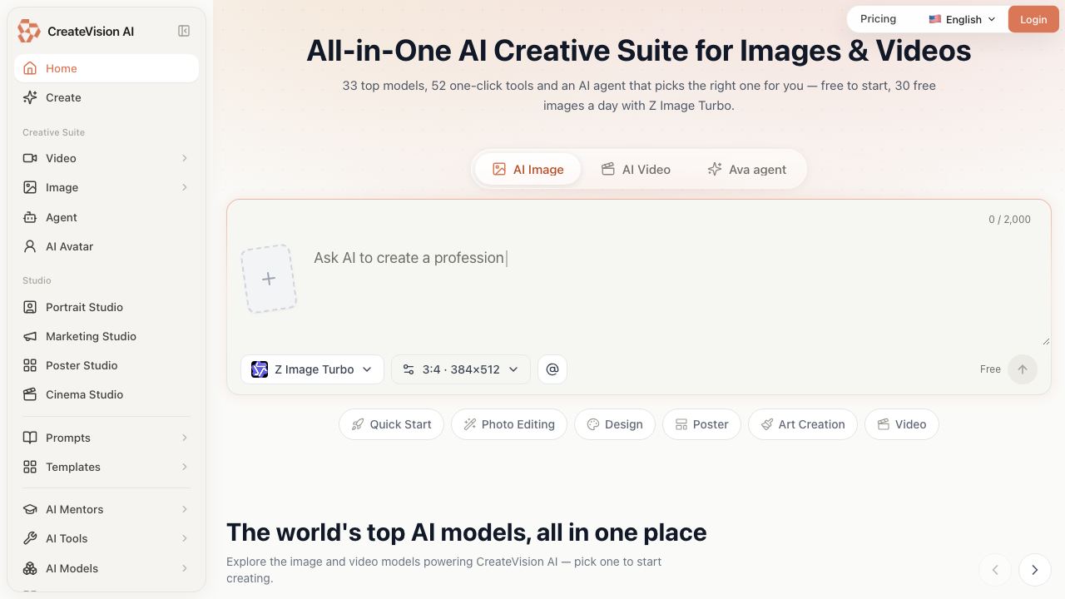Screen dimensions: 1065x599
Task: Click the CreateVision AI logo icon
Action: (29, 31)
